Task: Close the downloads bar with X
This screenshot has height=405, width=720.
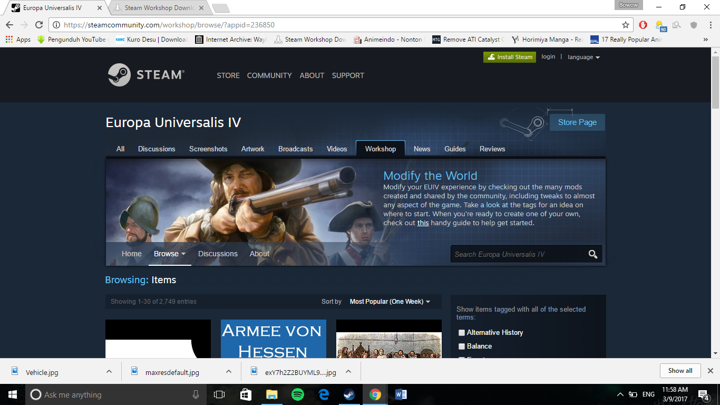Action: click(x=711, y=371)
